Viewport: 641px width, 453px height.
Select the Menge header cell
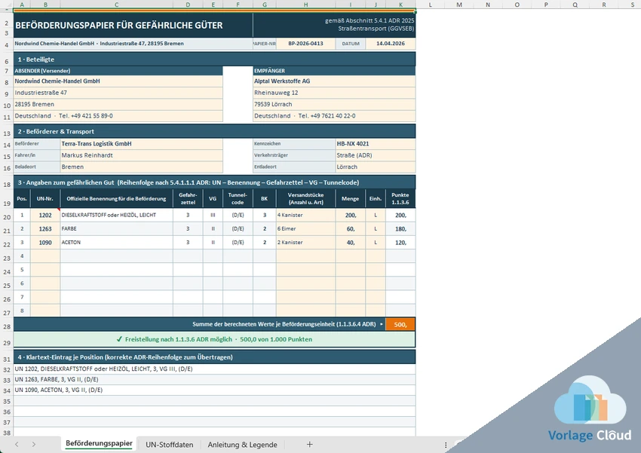[x=351, y=198]
